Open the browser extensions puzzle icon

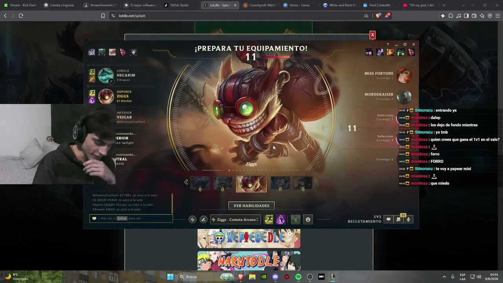pyautogui.click(x=450, y=16)
